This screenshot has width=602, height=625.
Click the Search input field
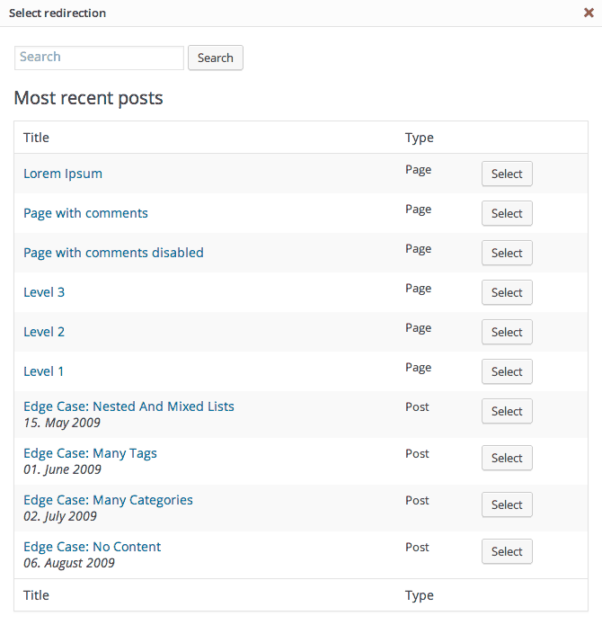click(x=99, y=58)
